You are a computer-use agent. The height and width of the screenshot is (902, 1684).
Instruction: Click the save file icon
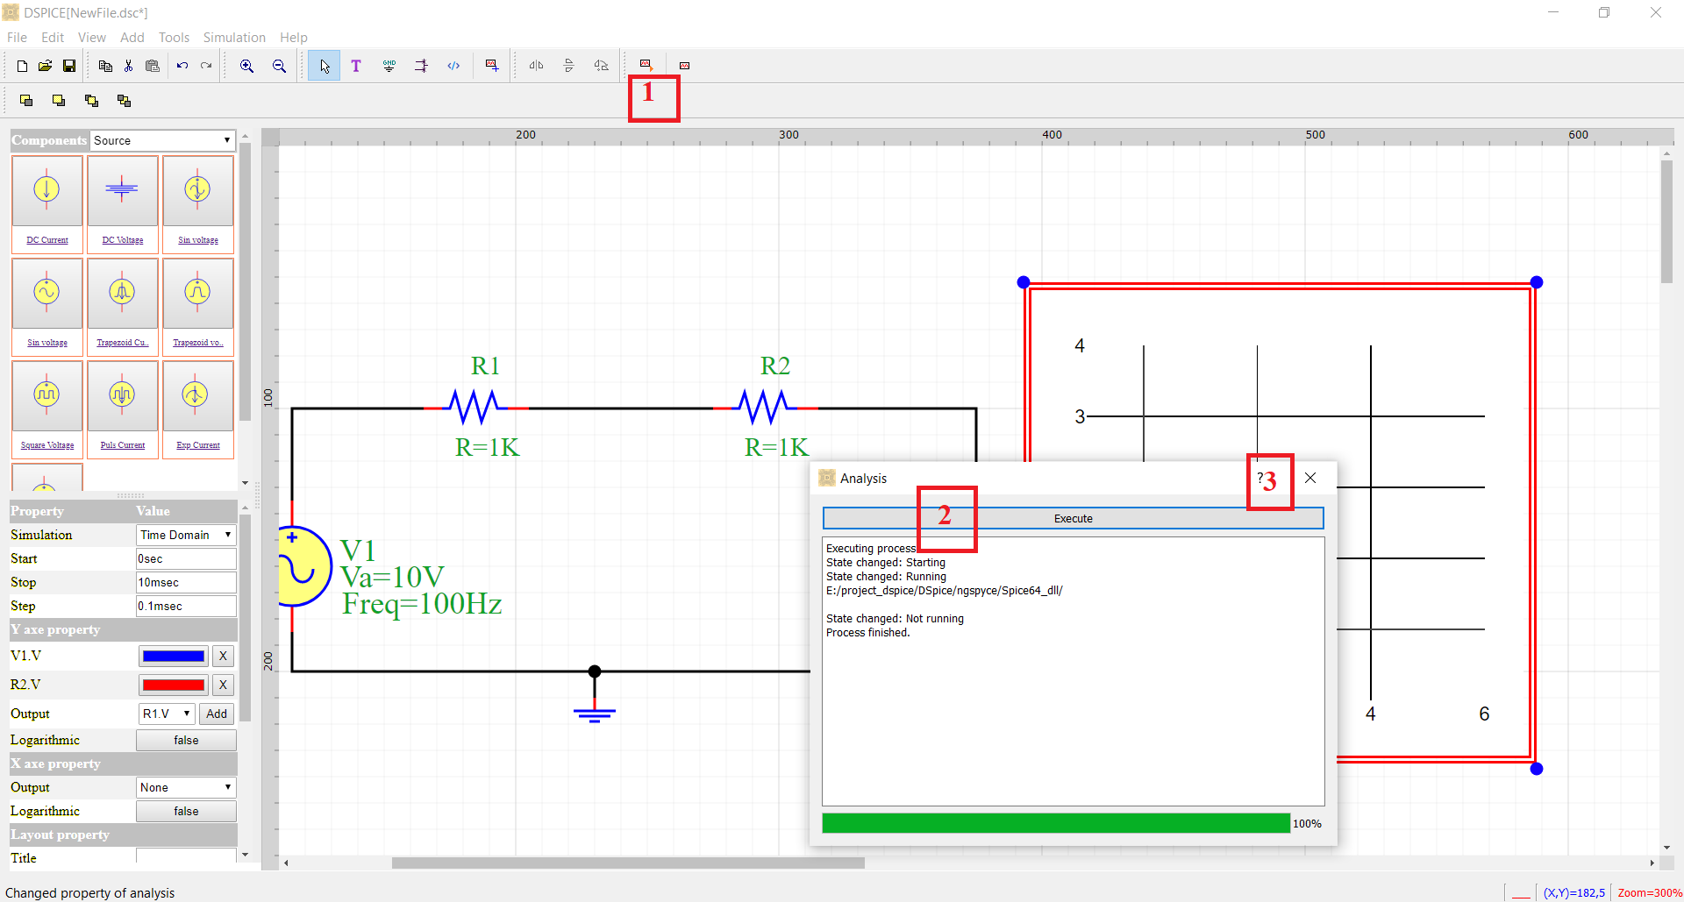[x=69, y=66]
